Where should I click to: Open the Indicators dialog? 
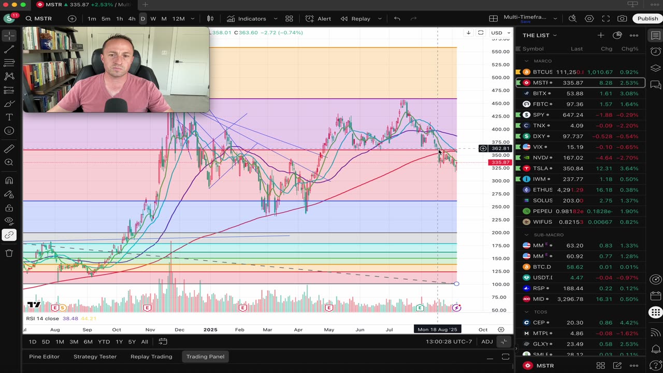[247, 19]
